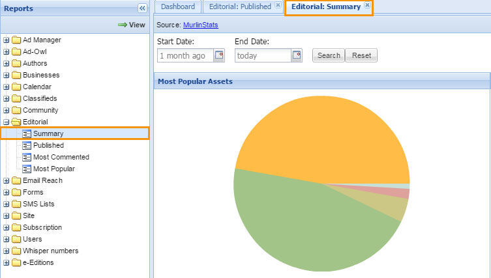Collapse the Reports panel with double-arrow icon
Viewport: 491px width, 278px height.
tap(142, 8)
